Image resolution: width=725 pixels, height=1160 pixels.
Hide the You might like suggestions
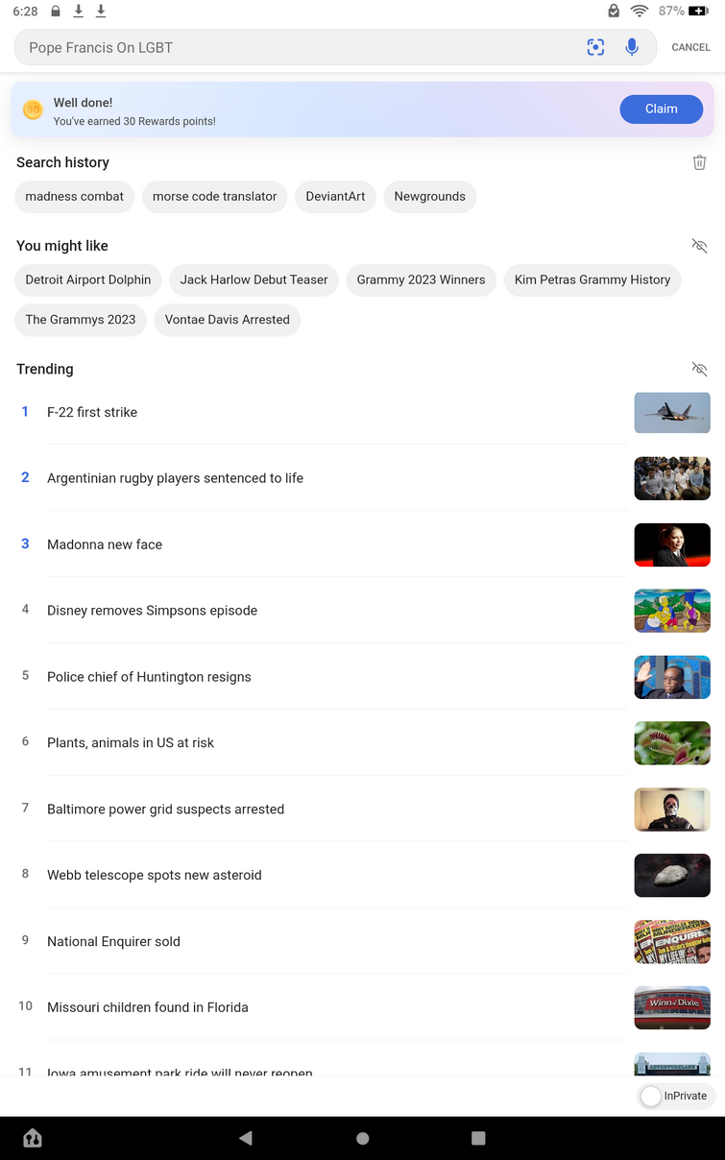700,246
